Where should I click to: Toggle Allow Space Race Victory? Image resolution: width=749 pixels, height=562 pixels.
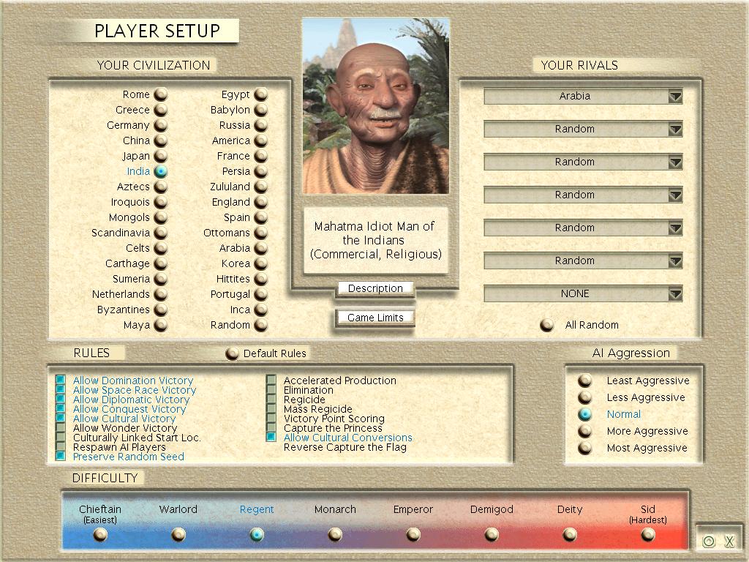pyautogui.click(x=60, y=389)
